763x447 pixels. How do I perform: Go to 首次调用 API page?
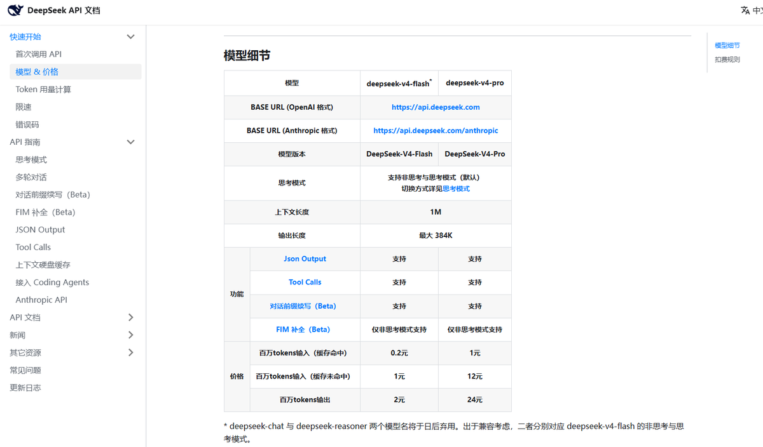point(39,55)
